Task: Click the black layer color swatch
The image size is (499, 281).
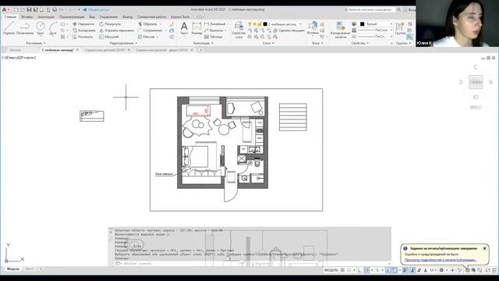Action: (x=265, y=24)
